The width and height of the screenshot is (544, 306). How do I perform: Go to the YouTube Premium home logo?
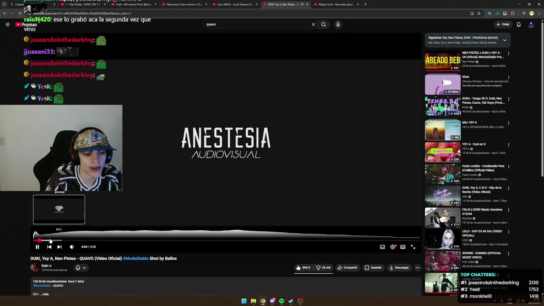pyautogui.click(x=26, y=25)
